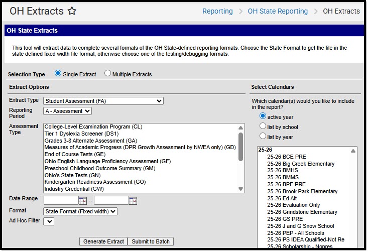Select Measures of Academic Progress (GD)
The height and width of the screenshot is (252, 368).
click(140, 148)
